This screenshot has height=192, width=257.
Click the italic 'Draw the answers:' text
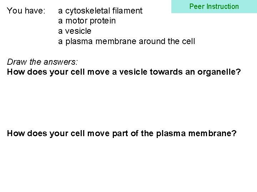coord(42,62)
